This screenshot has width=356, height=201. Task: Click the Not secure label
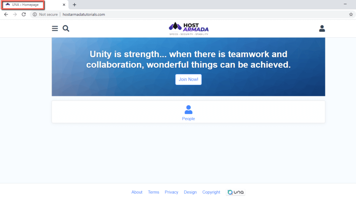point(48,14)
